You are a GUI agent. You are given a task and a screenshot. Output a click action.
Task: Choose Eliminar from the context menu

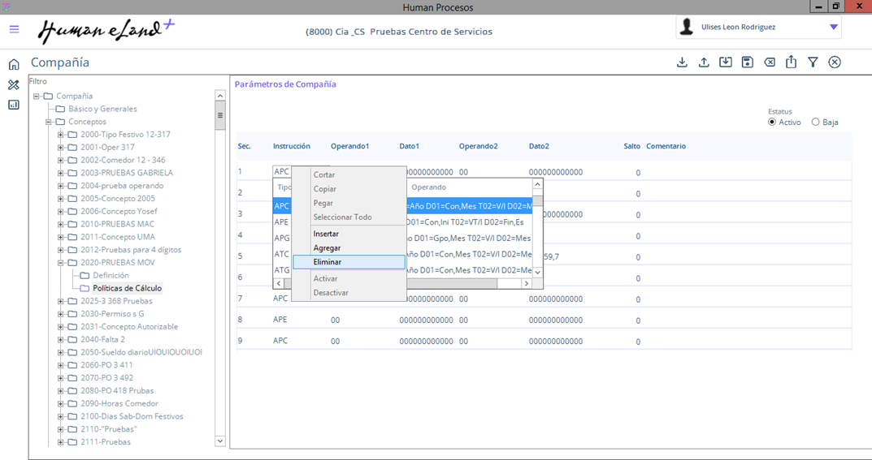click(328, 262)
